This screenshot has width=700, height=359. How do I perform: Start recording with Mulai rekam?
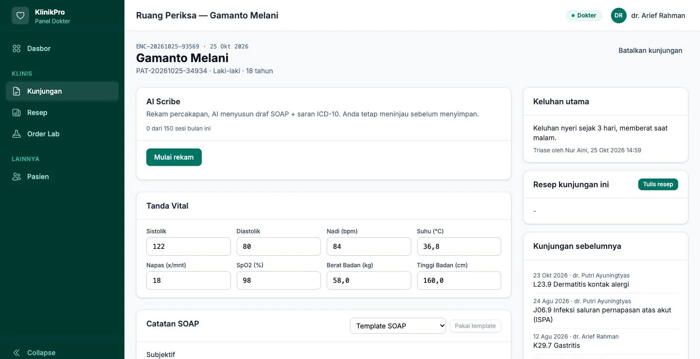point(174,157)
